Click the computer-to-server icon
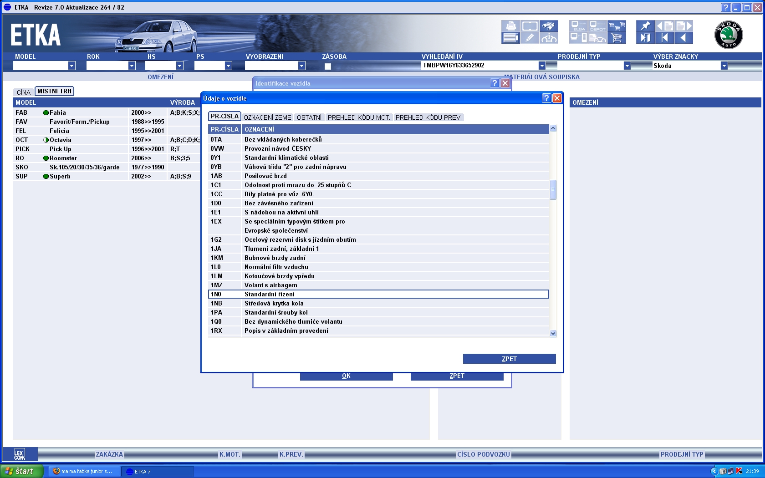 tap(578, 38)
